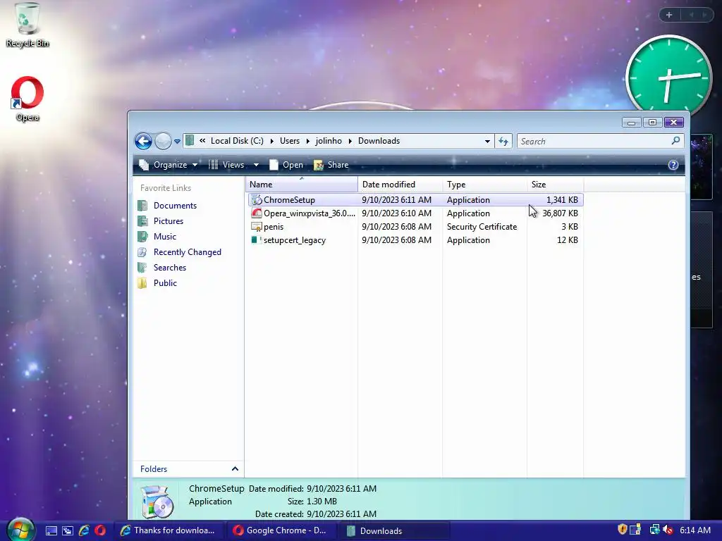Click the muted volume tray icon

click(x=668, y=530)
